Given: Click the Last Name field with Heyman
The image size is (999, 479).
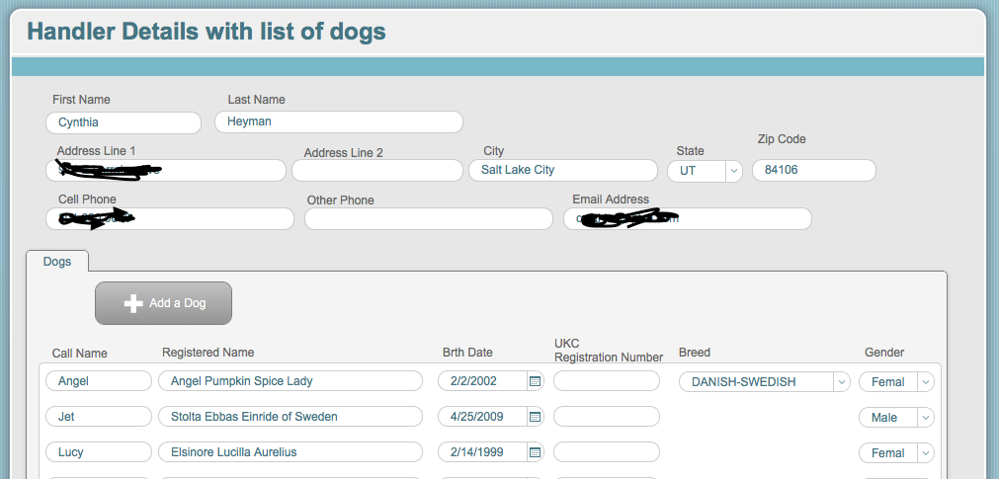Looking at the screenshot, I should tap(339, 121).
